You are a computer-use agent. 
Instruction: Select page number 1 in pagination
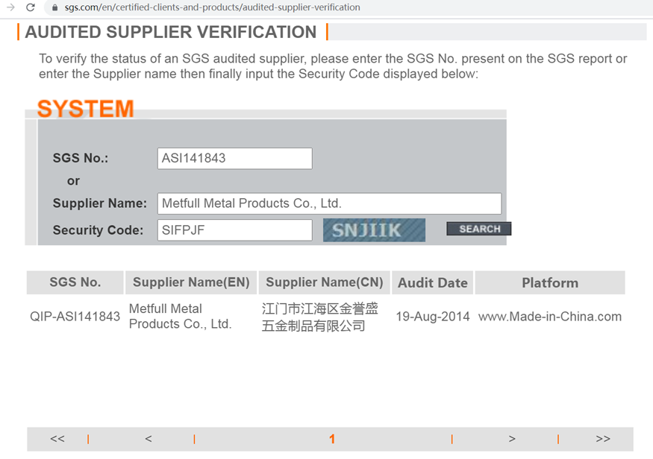tap(332, 439)
